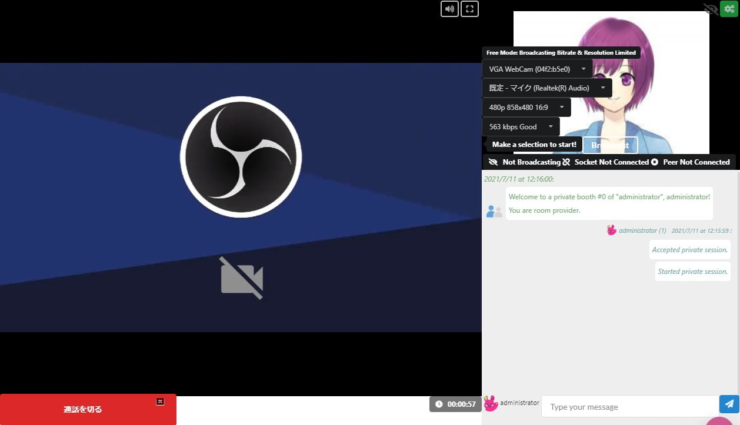Image resolution: width=740 pixels, height=425 pixels.
Task: Enter fullscreen mode for the video
Action: click(x=469, y=9)
